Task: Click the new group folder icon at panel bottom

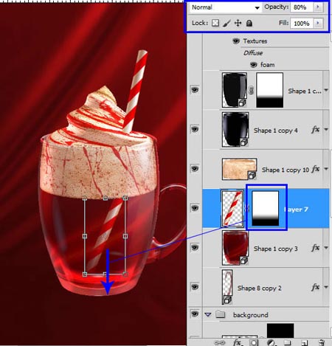Action: [287, 342]
